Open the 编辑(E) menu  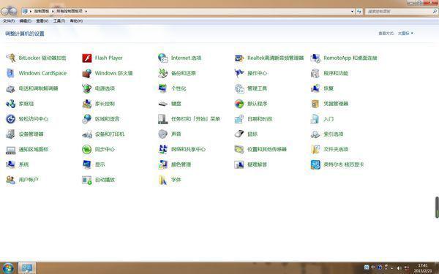coord(26,21)
